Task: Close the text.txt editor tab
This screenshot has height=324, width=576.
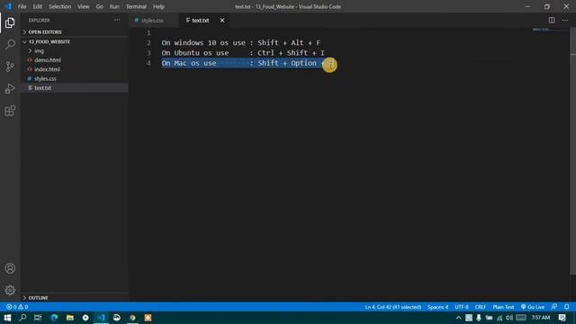Action: point(222,20)
